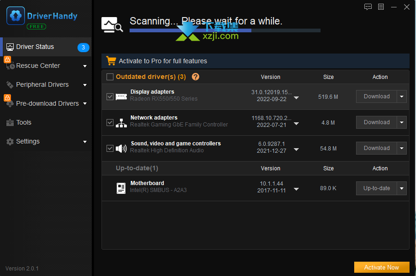Click the Realtek High Definition Audio text
The height and width of the screenshot is (276, 416).
coord(167,150)
